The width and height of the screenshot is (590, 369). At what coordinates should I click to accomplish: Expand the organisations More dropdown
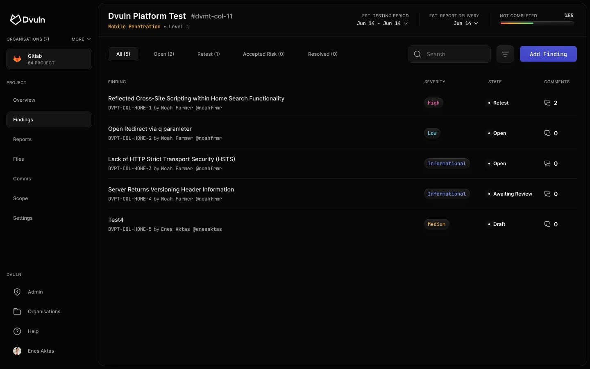(x=81, y=39)
